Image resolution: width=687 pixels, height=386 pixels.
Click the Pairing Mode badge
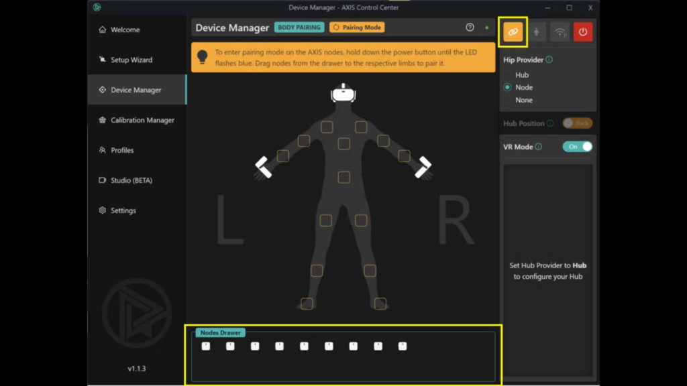point(357,27)
